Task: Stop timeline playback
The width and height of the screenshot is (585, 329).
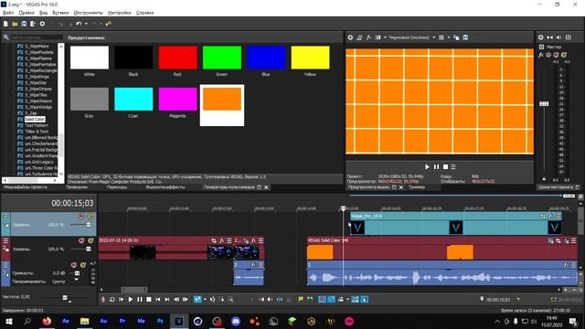Action: (x=148, y=299)
